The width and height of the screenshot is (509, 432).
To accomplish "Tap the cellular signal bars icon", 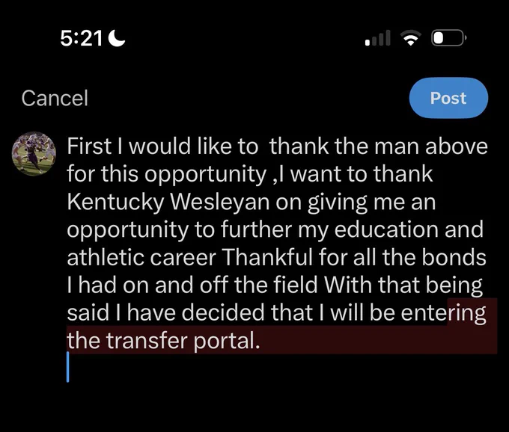I will click(x=377, y=38).
